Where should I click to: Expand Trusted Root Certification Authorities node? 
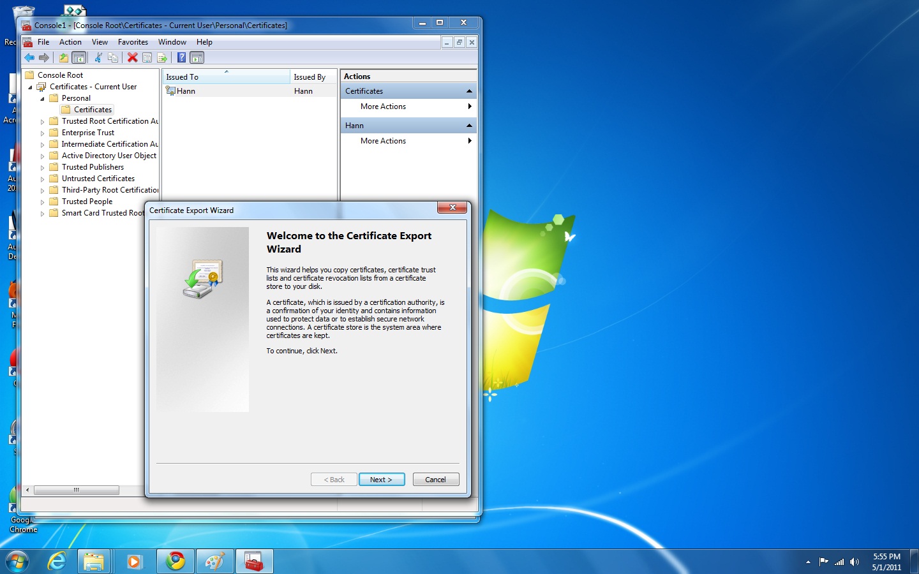click(42, 122)
